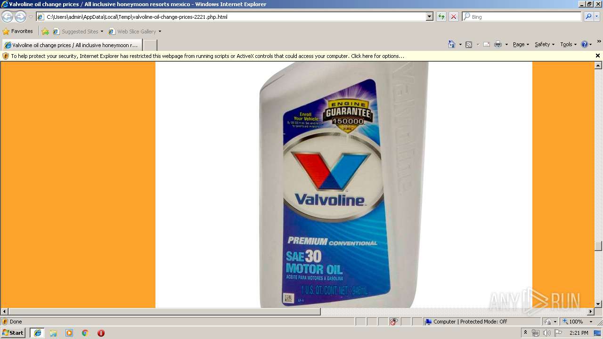
Task: Open the Page menu
Action: (521, 44)
